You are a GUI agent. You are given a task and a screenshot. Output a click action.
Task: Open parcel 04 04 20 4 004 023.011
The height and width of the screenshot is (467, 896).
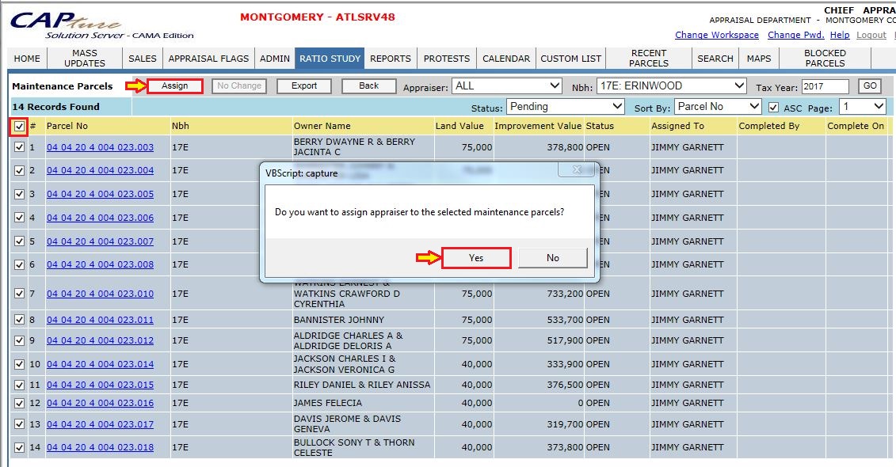pyautogui.click(x=100, y=320)
